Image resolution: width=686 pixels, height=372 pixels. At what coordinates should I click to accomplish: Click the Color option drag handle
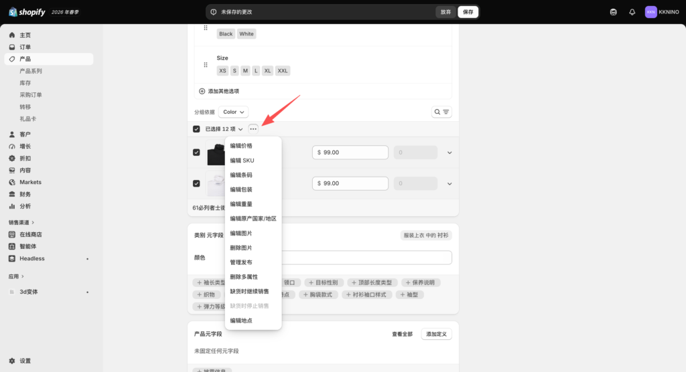pyautogui.click(x=206, y=28)
